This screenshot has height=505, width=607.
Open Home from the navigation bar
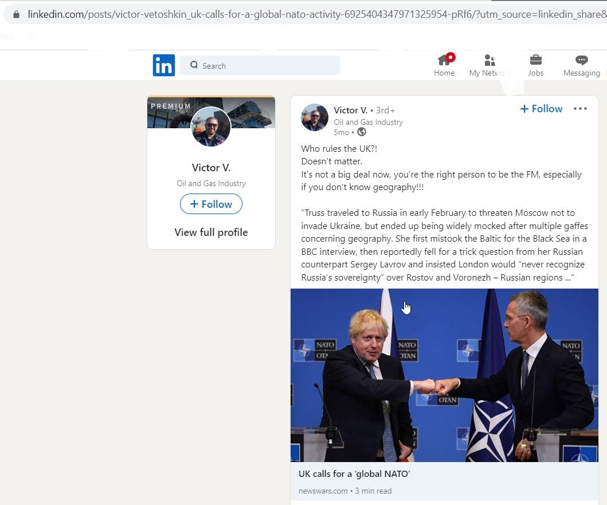444,65
